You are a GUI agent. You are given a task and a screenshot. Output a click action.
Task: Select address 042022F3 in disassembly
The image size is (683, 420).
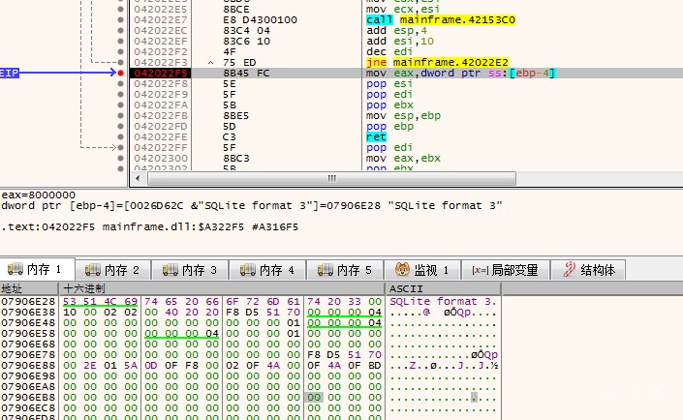pos(160,62)
